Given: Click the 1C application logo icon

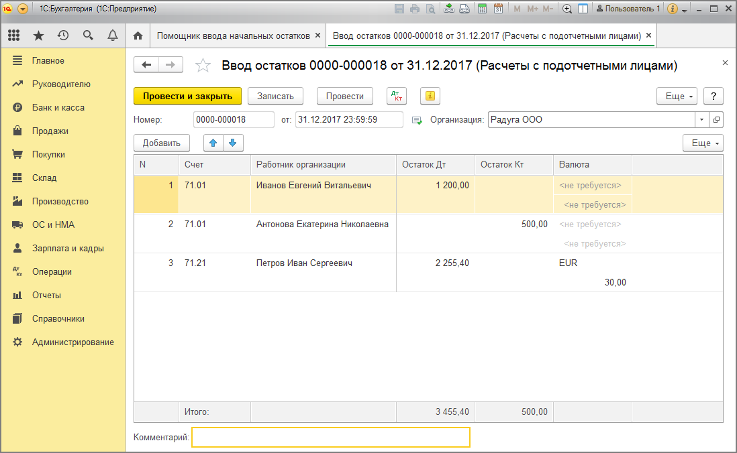Looking at the screenshot, I should tap(7, 9).
